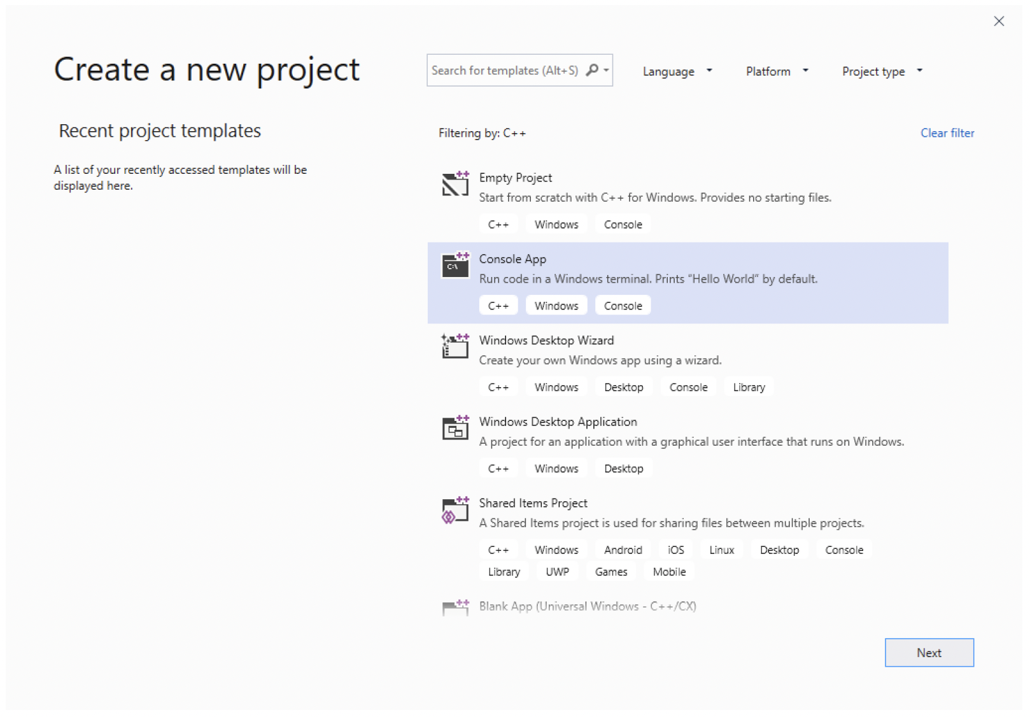Choose the Windows Desktop Wizard icon

455,346
